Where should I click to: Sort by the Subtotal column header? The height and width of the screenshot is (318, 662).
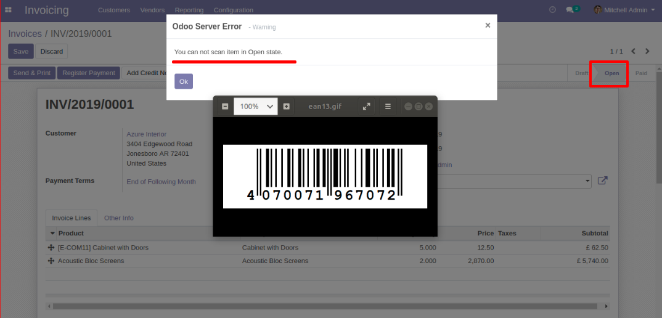pos(594,233)
